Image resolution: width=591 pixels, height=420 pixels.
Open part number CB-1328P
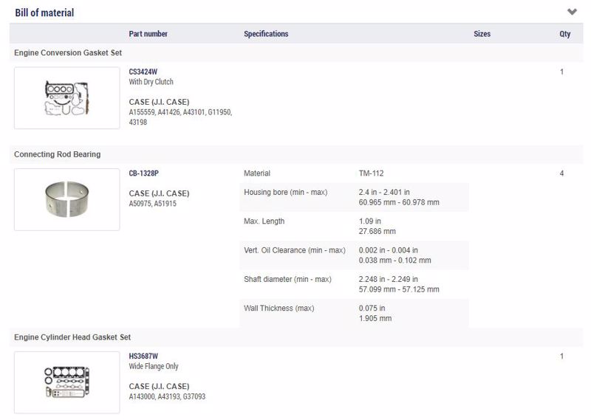(x=143, y=173)
